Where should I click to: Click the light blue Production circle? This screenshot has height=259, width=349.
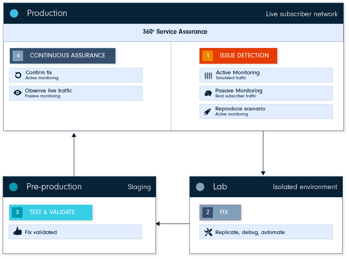(14, 13)
